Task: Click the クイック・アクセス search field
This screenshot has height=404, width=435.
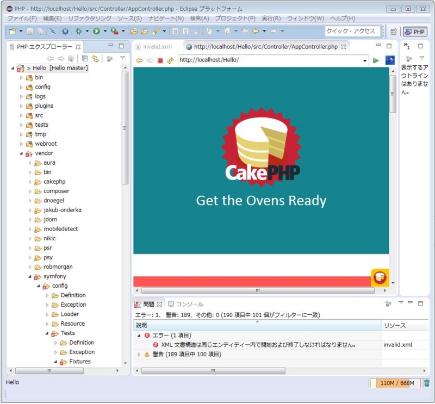Action: pos(352,31)
